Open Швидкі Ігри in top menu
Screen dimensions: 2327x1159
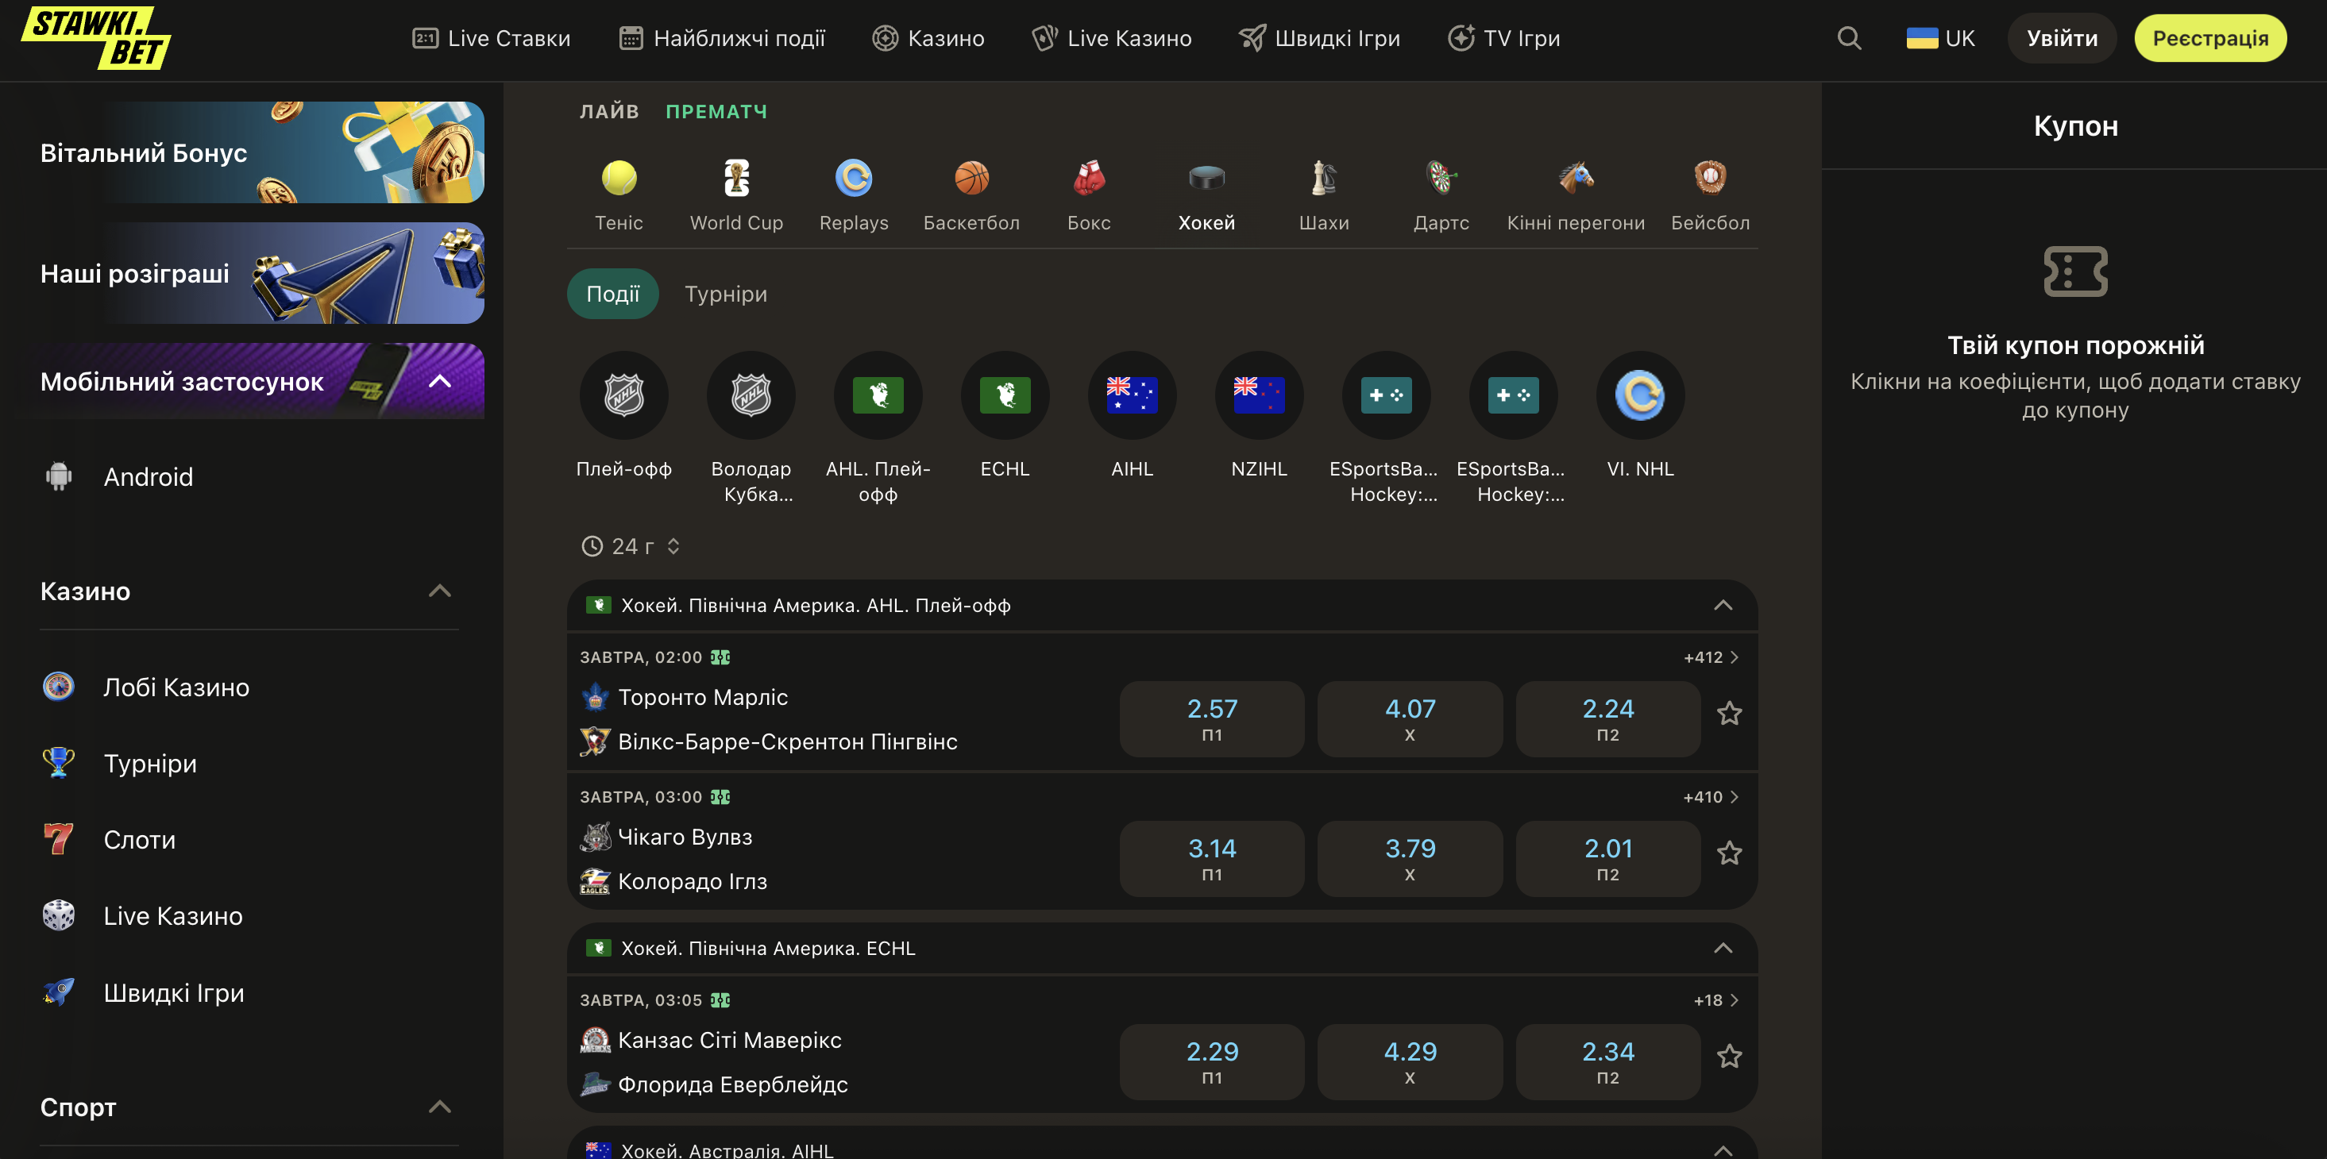1320,38
